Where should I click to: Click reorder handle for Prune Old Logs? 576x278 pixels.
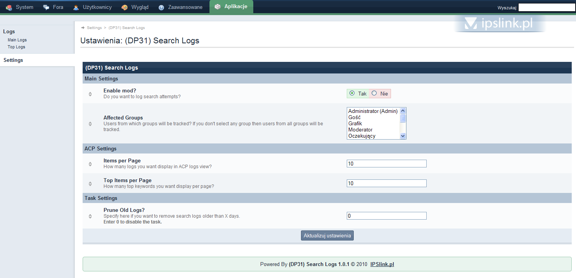[x=90, y=217]
